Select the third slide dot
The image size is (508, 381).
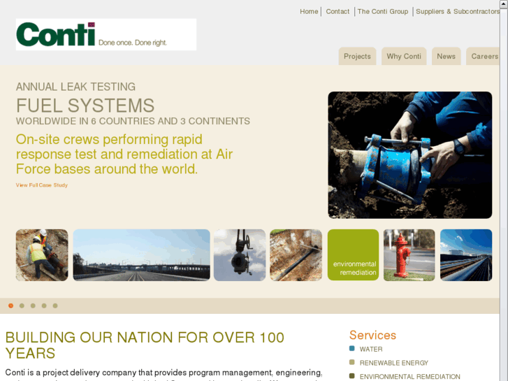click(33, 305)
